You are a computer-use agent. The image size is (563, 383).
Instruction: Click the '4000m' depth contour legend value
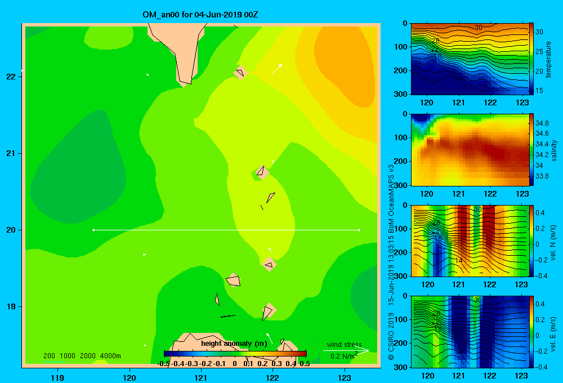110,356
